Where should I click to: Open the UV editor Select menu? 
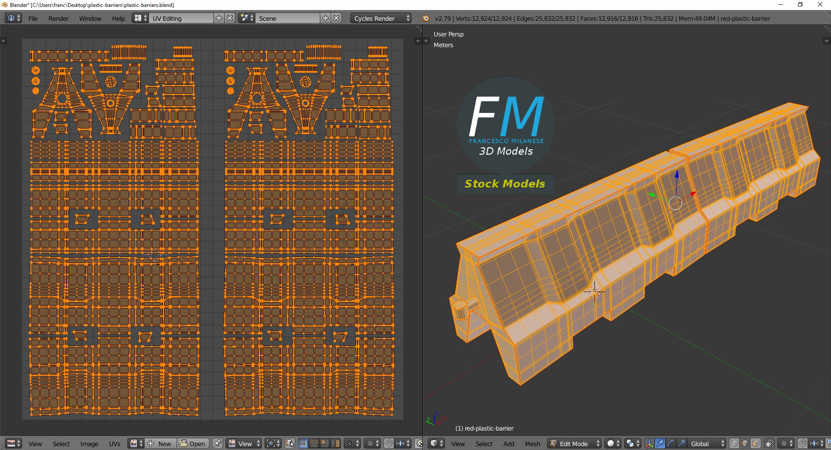click(61, 444)
